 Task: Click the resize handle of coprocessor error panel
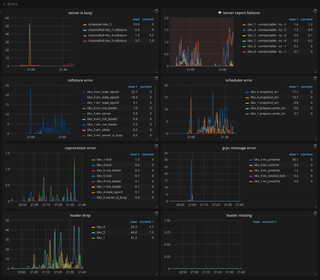point(157,207)
